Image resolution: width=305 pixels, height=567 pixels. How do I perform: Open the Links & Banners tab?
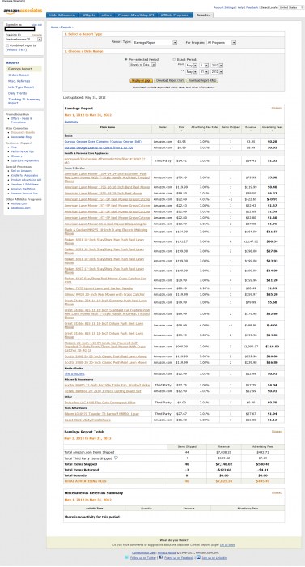click(61, 15)
